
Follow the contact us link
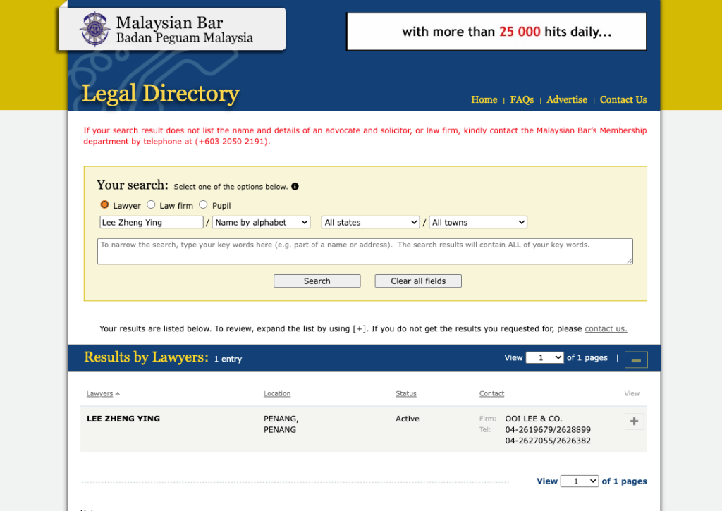pos(606,328)
